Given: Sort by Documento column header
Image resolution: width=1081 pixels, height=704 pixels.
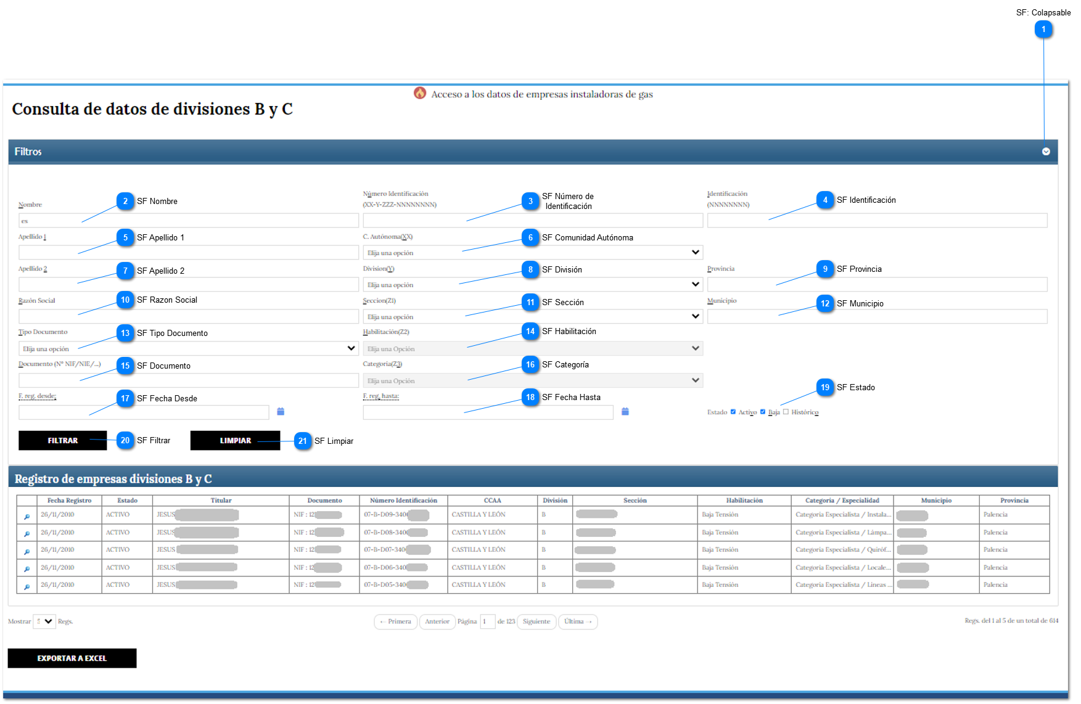Looking at the screenshot, I should pyautogui.click(x=324, y=501).
